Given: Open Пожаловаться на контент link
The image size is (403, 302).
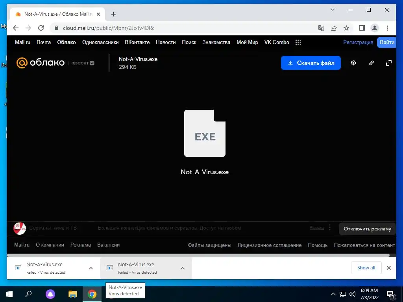Looking at the screenshot, I should [x=364, y=245].
